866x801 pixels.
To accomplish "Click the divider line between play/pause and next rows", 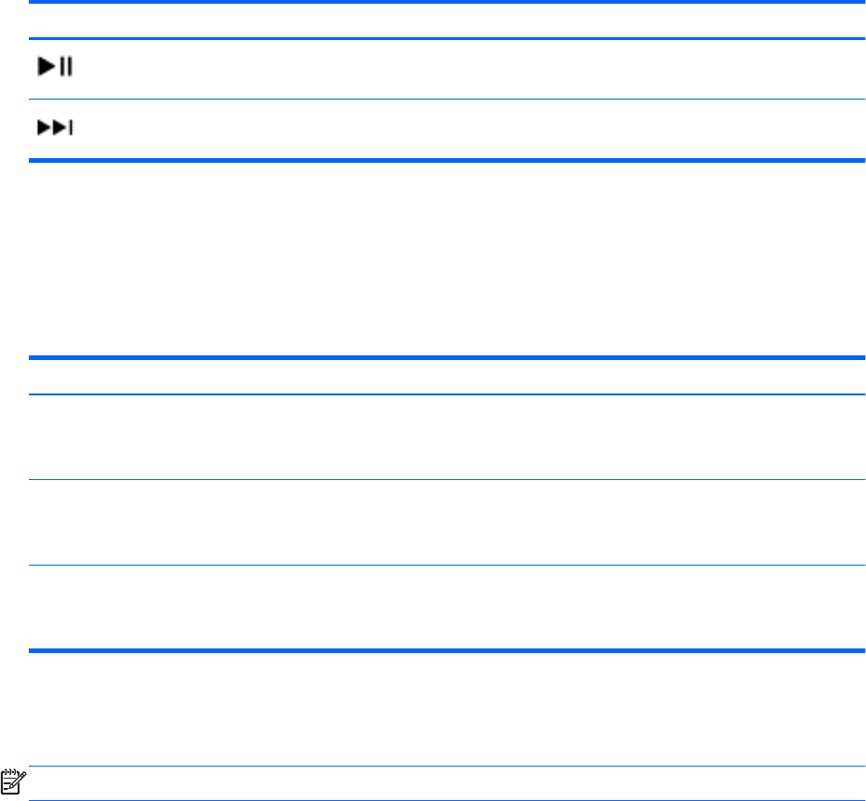I will point(446,100).
